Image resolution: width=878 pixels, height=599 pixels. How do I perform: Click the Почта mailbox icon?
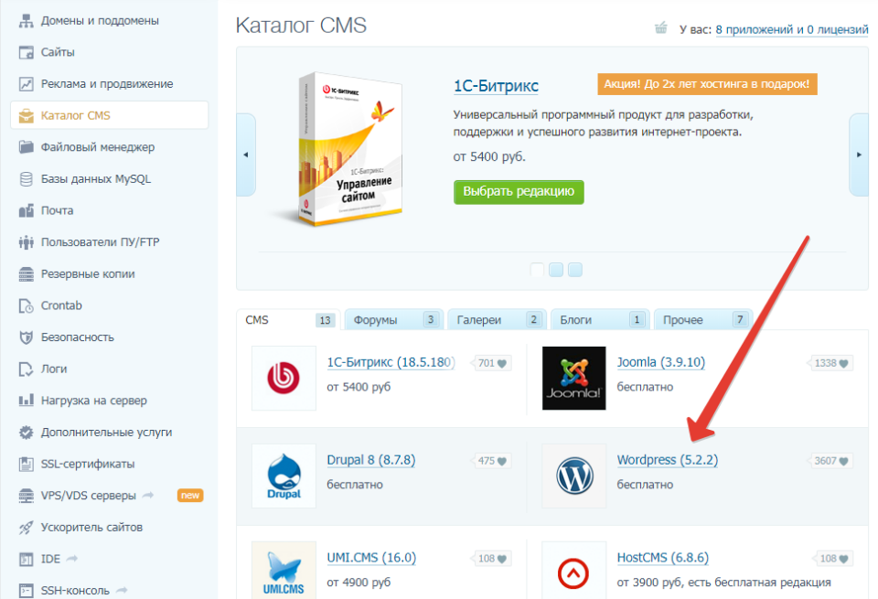coord(26,210)
